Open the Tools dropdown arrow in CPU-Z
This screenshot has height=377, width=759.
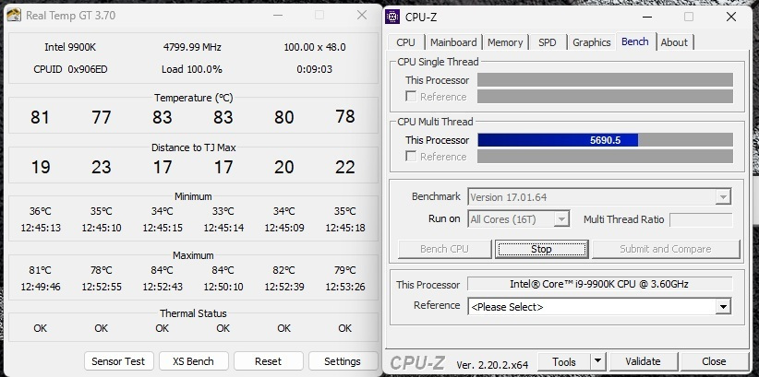(598, 361)
